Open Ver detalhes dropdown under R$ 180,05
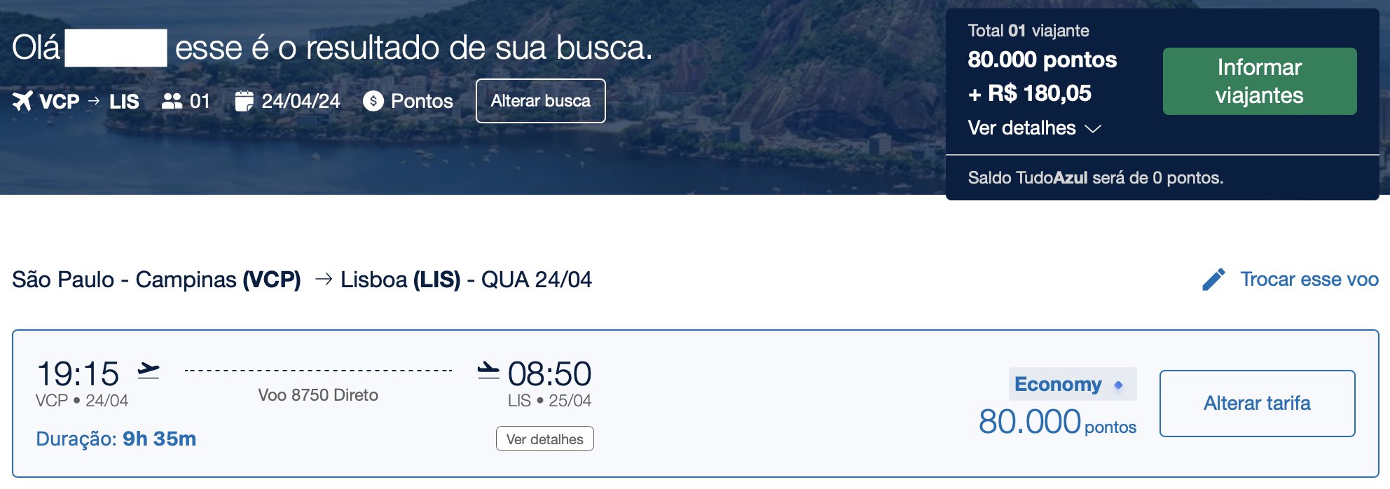 coord(1034,128)
